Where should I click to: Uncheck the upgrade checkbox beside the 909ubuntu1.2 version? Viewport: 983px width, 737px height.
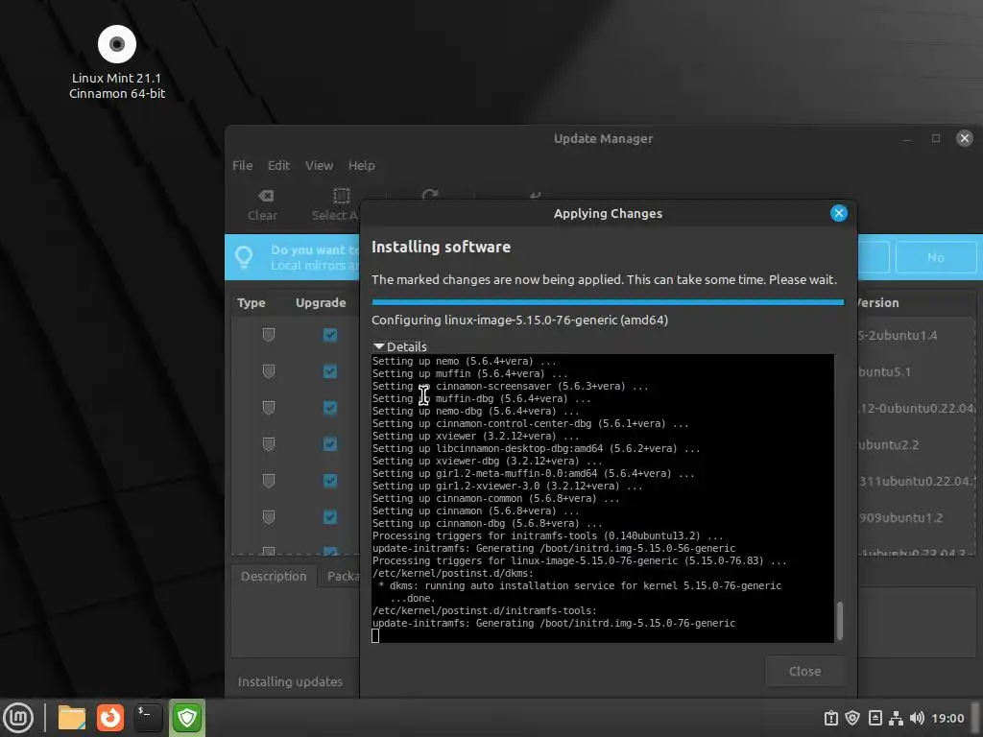coord(330,517)
